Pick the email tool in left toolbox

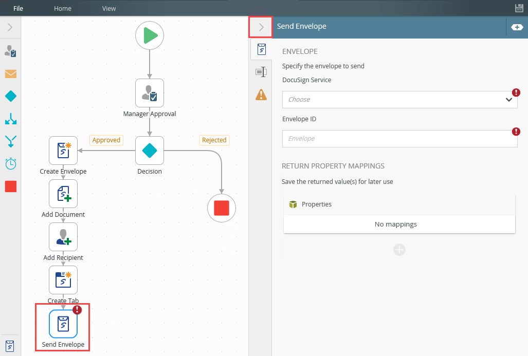(10, 74)
